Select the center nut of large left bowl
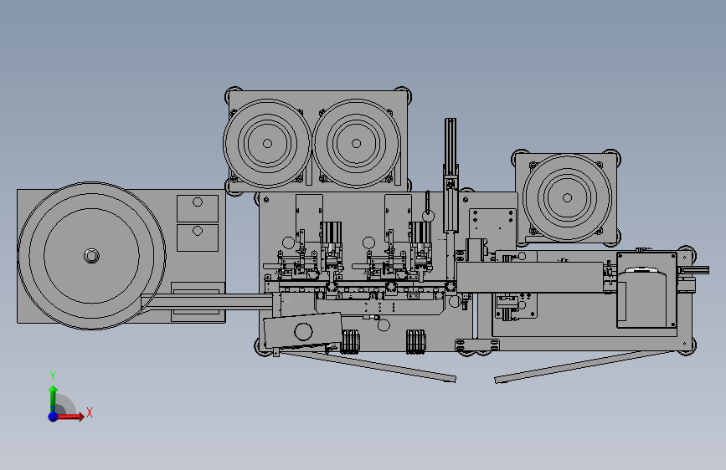Viewport: 726px width, 470px height. coord(91,255)
